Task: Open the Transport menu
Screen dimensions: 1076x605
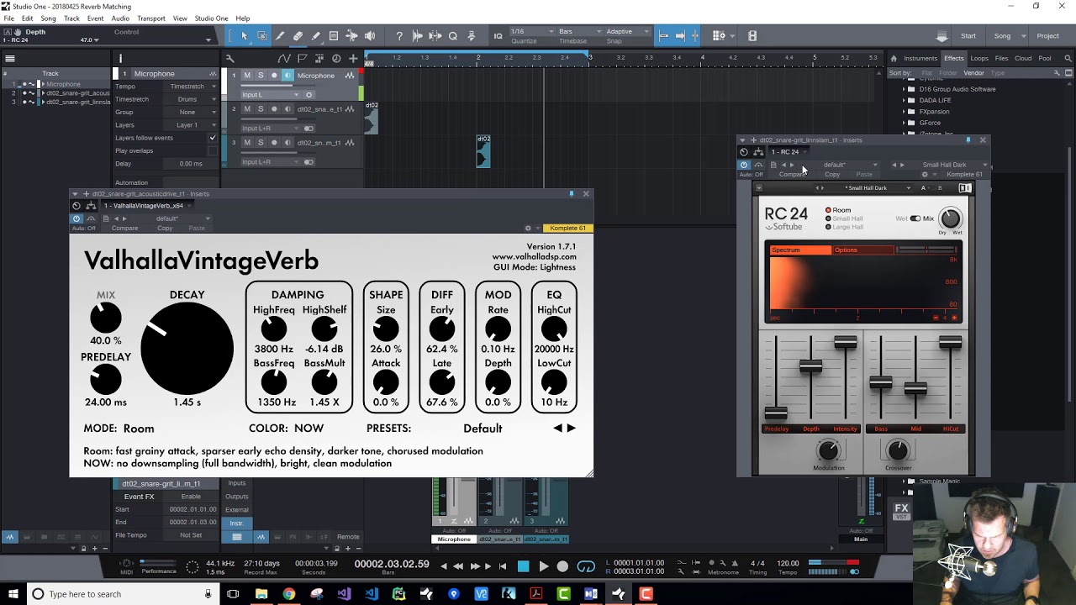Action: tap(151, 18)
